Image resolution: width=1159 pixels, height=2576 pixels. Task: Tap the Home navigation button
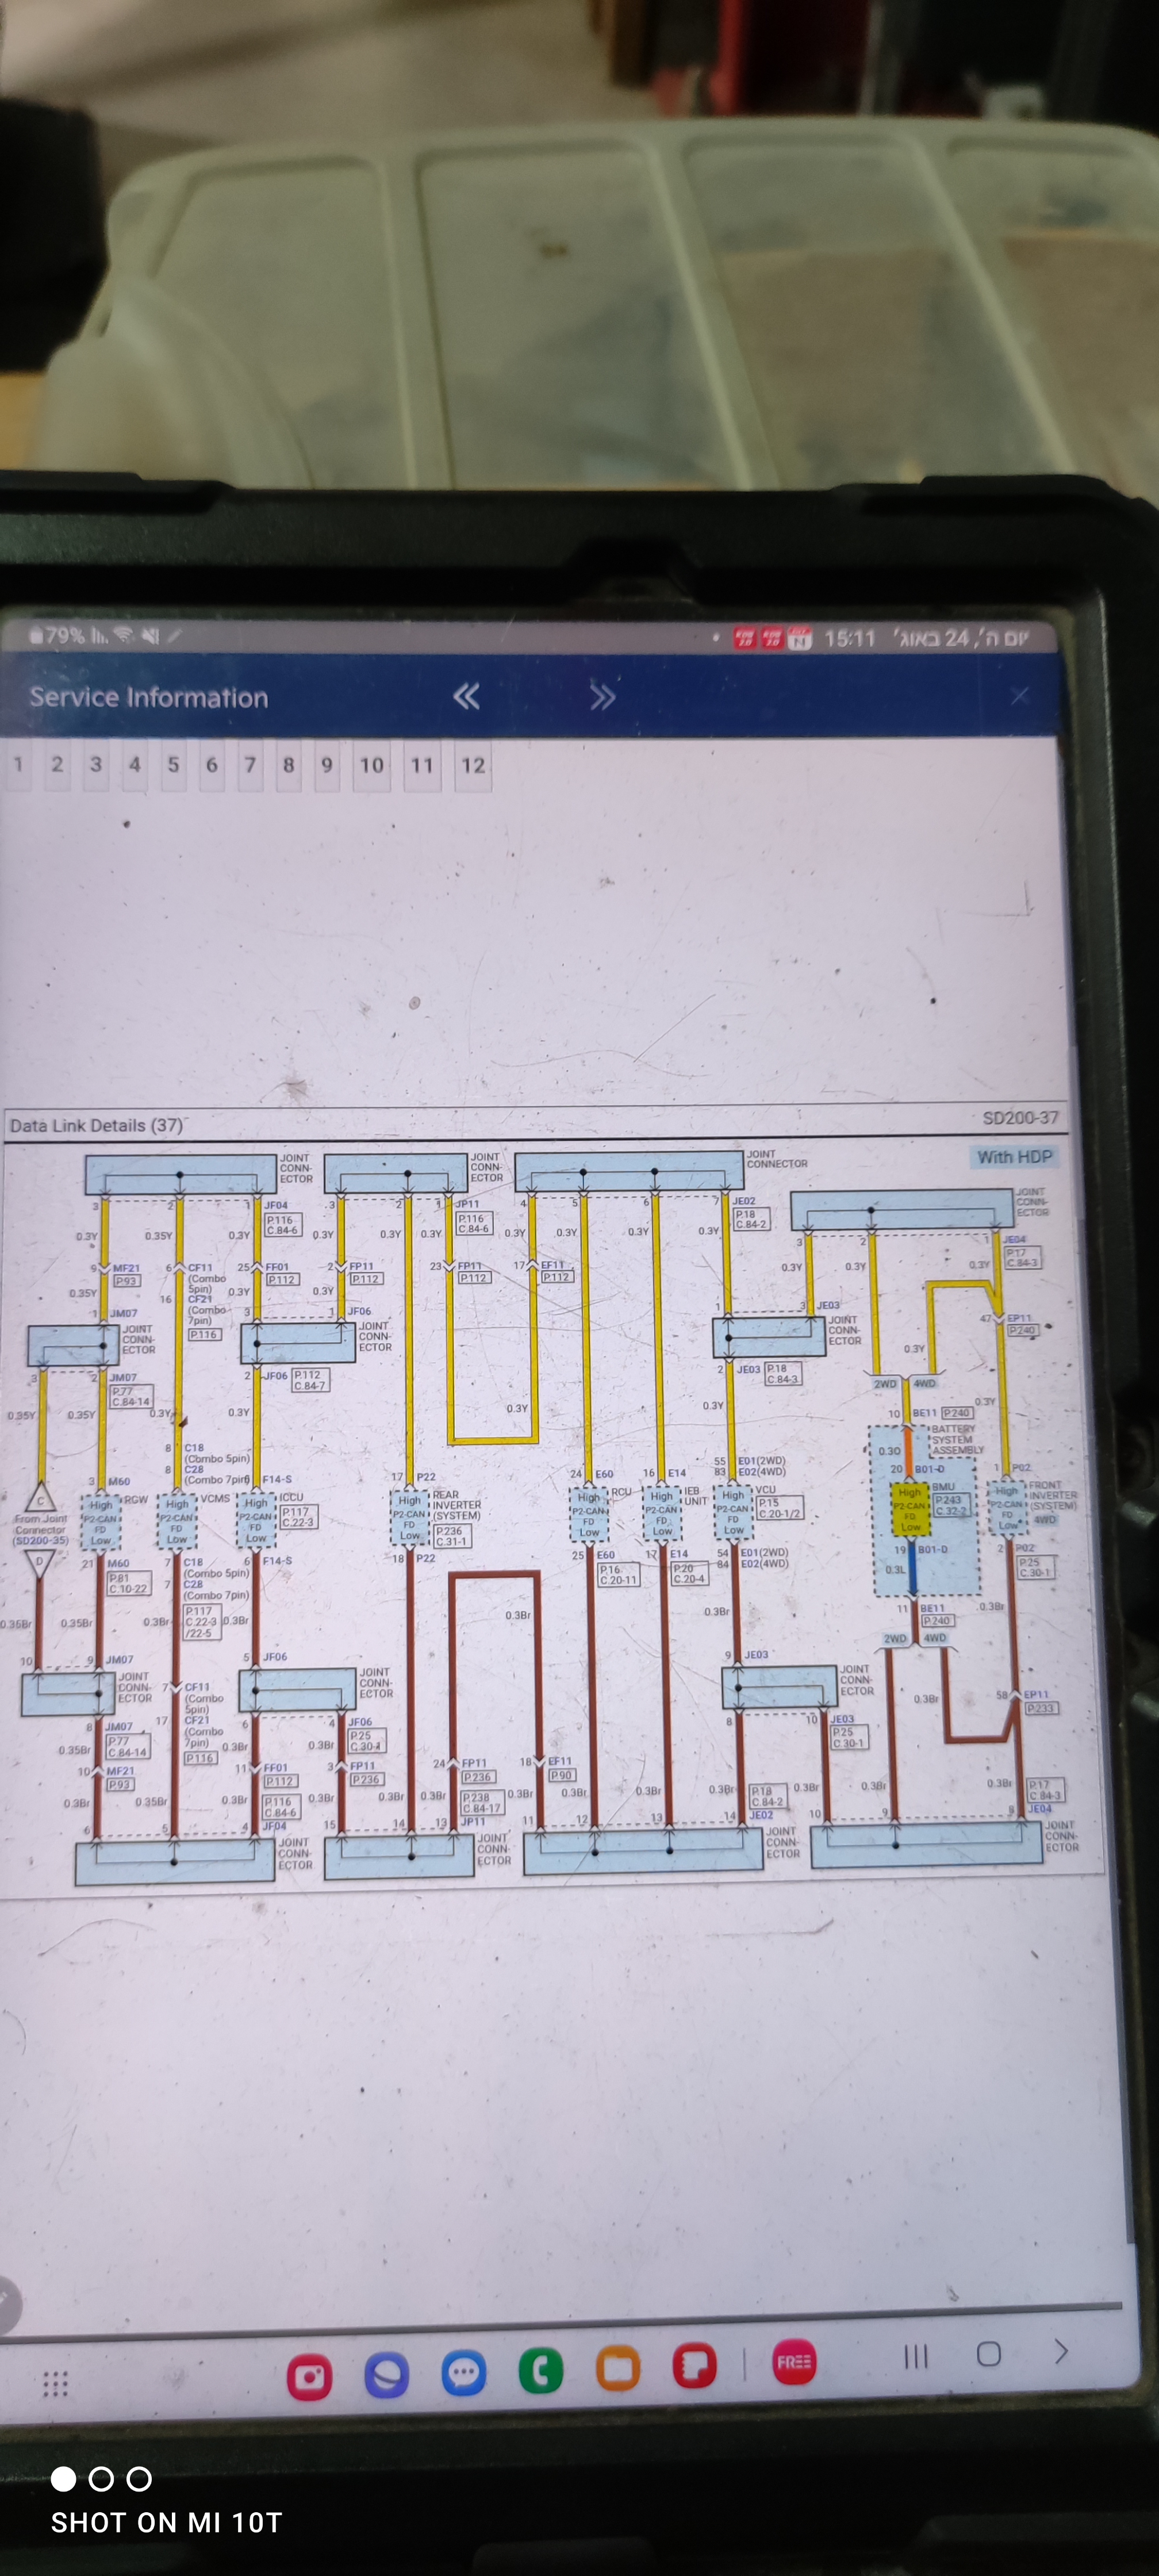(x=988, y=2354)
